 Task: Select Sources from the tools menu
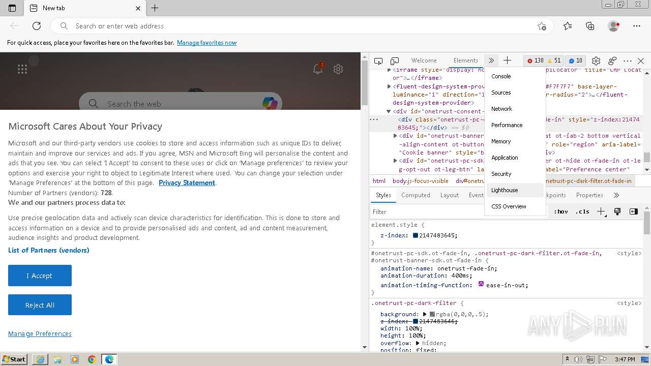coord(515,93)
